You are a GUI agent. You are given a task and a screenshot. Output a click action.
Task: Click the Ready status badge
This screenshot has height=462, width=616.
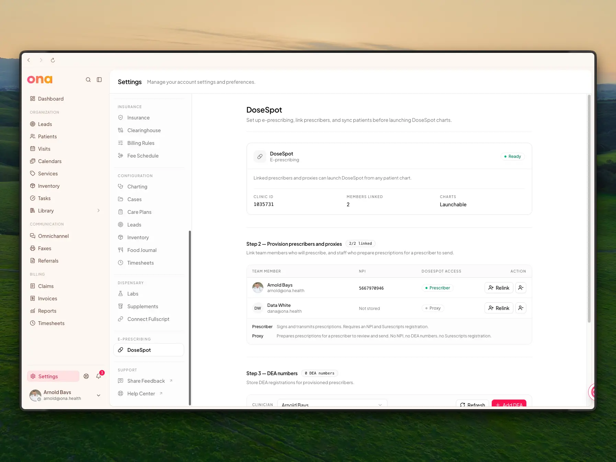pyautogui.click(x=512, y=157)
